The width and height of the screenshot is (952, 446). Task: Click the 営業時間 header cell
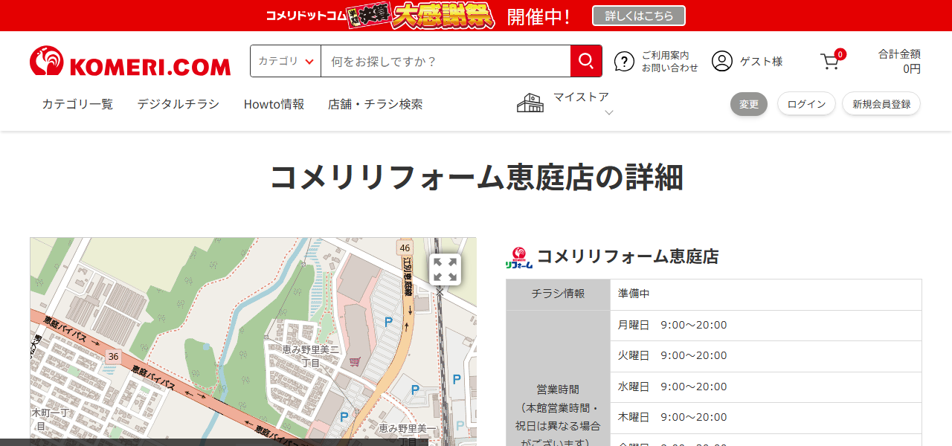tap(558, 379)
